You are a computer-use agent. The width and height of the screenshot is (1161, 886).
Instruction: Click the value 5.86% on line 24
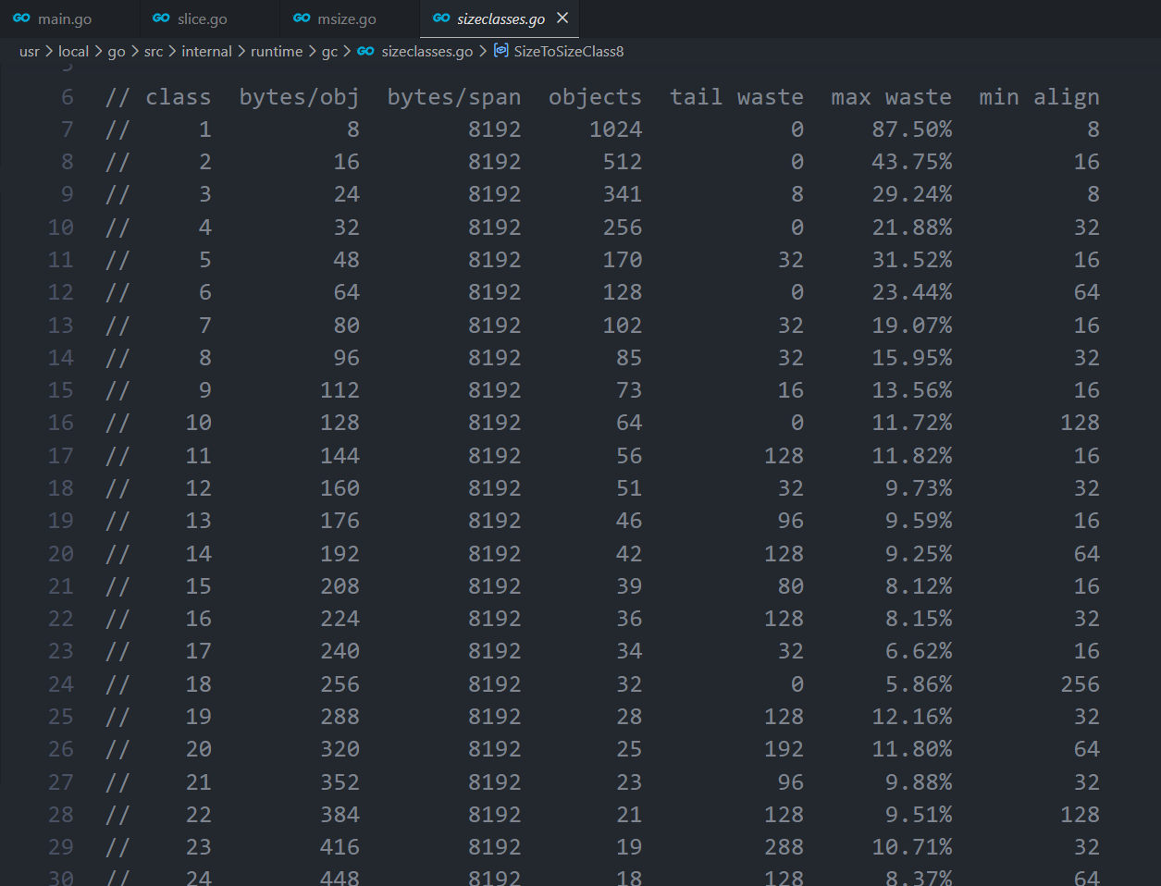point(918,684)
